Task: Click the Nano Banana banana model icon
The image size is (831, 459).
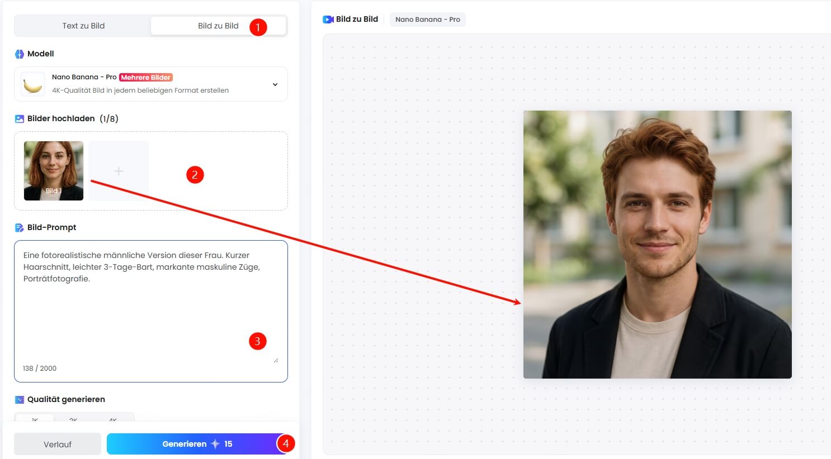Action: 32,84
